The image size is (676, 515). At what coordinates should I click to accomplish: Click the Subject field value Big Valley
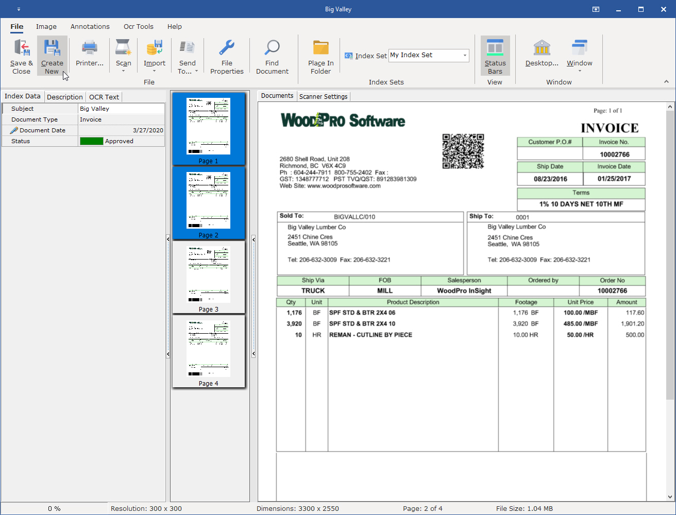pyautogui.click(x=122, y=109)
